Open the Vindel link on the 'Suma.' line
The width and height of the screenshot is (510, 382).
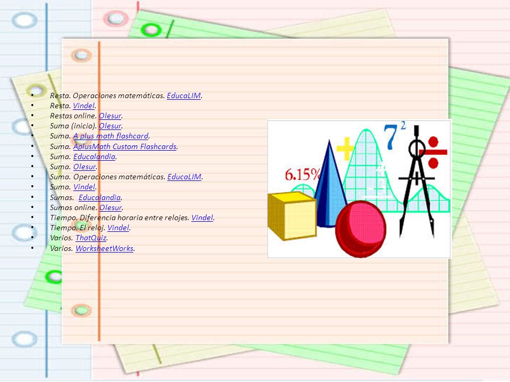click(84, 187)
